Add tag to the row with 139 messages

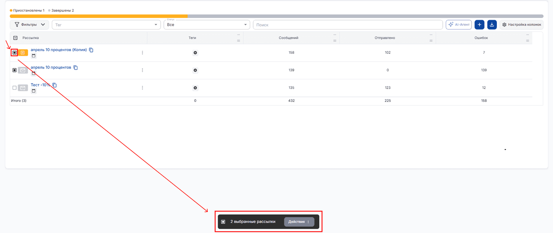[195, 70]
